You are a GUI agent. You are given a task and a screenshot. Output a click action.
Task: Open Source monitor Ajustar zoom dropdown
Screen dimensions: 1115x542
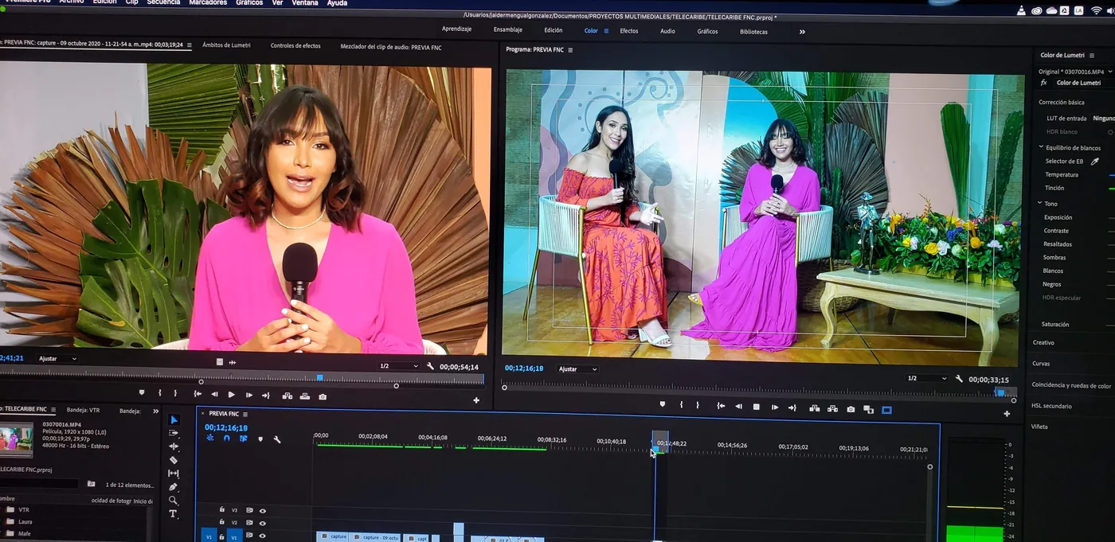point(57,359)
